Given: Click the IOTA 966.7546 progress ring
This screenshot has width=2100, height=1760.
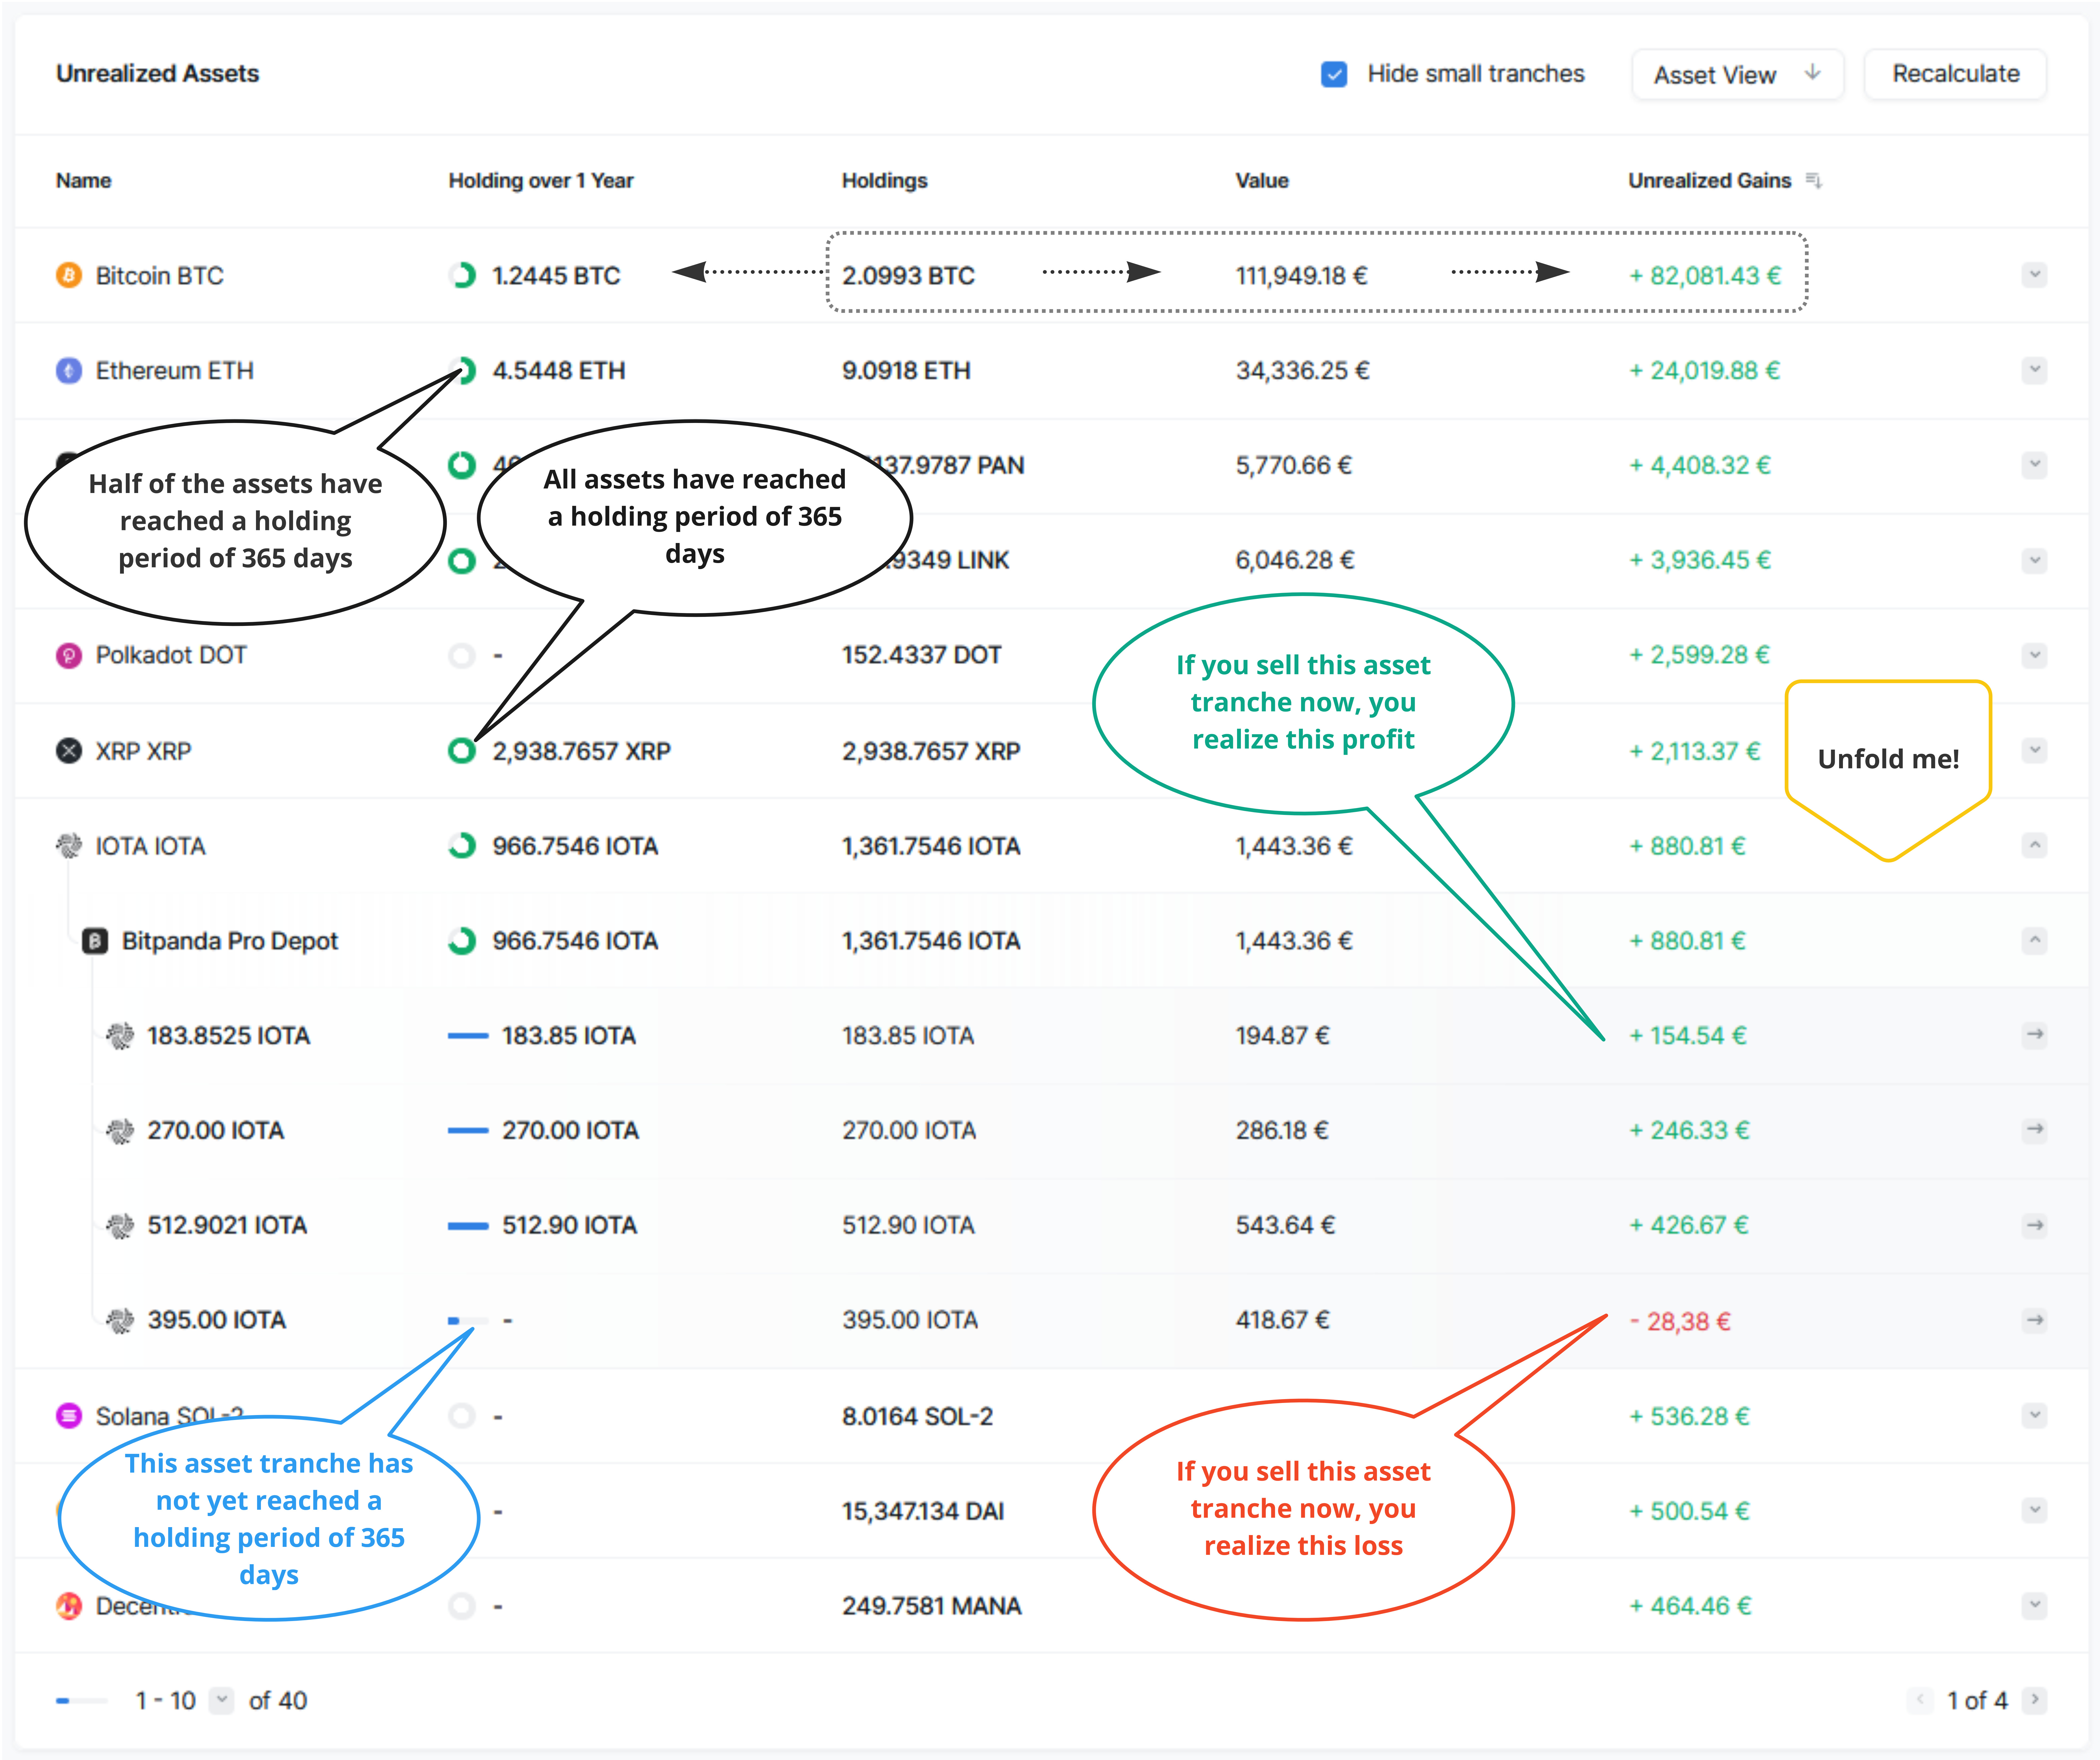Looking at the screenshot, I should pyautogui.click(x=462, y=846).
